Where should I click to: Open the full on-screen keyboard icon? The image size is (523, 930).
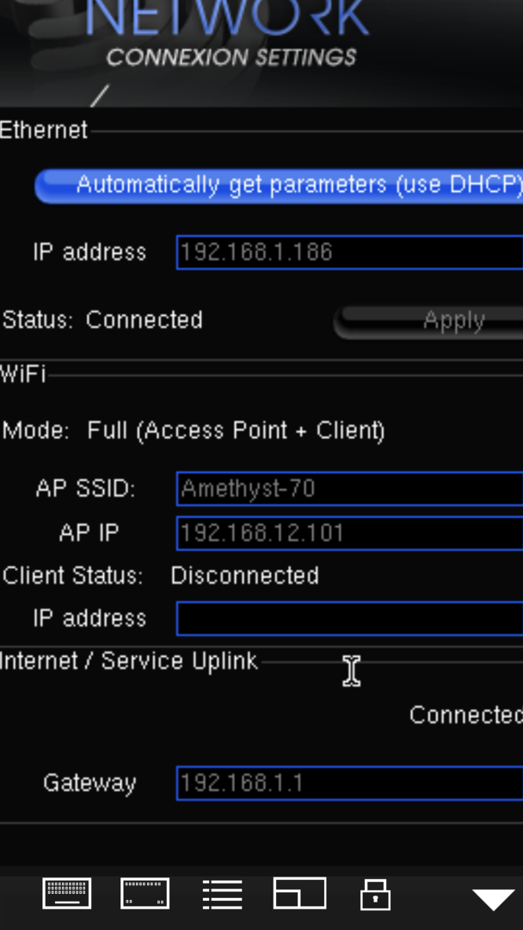(x=67, y=893)
